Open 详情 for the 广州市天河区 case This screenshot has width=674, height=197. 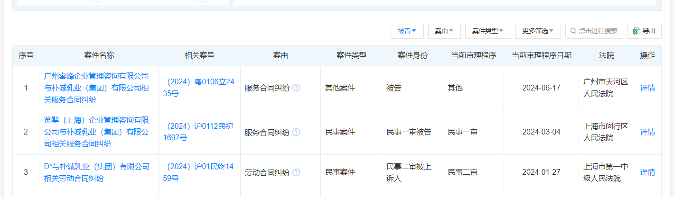pos(647,88)
